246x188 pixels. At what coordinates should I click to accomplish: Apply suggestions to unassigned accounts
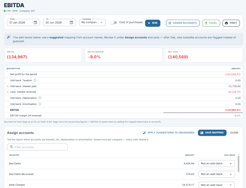(169, 133)
